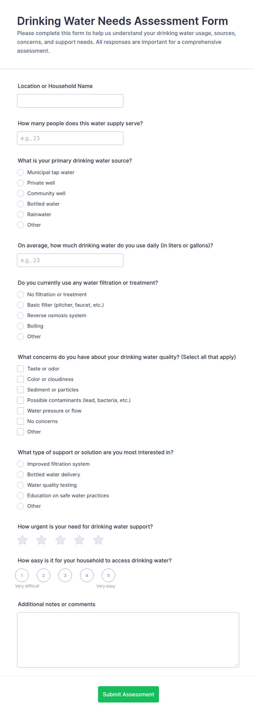Rate urgency with the third star
The height and width of the screenshot is (716, 254).
point(60,540)
